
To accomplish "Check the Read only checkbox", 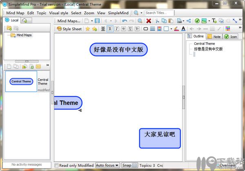I will tap(56, 165).
